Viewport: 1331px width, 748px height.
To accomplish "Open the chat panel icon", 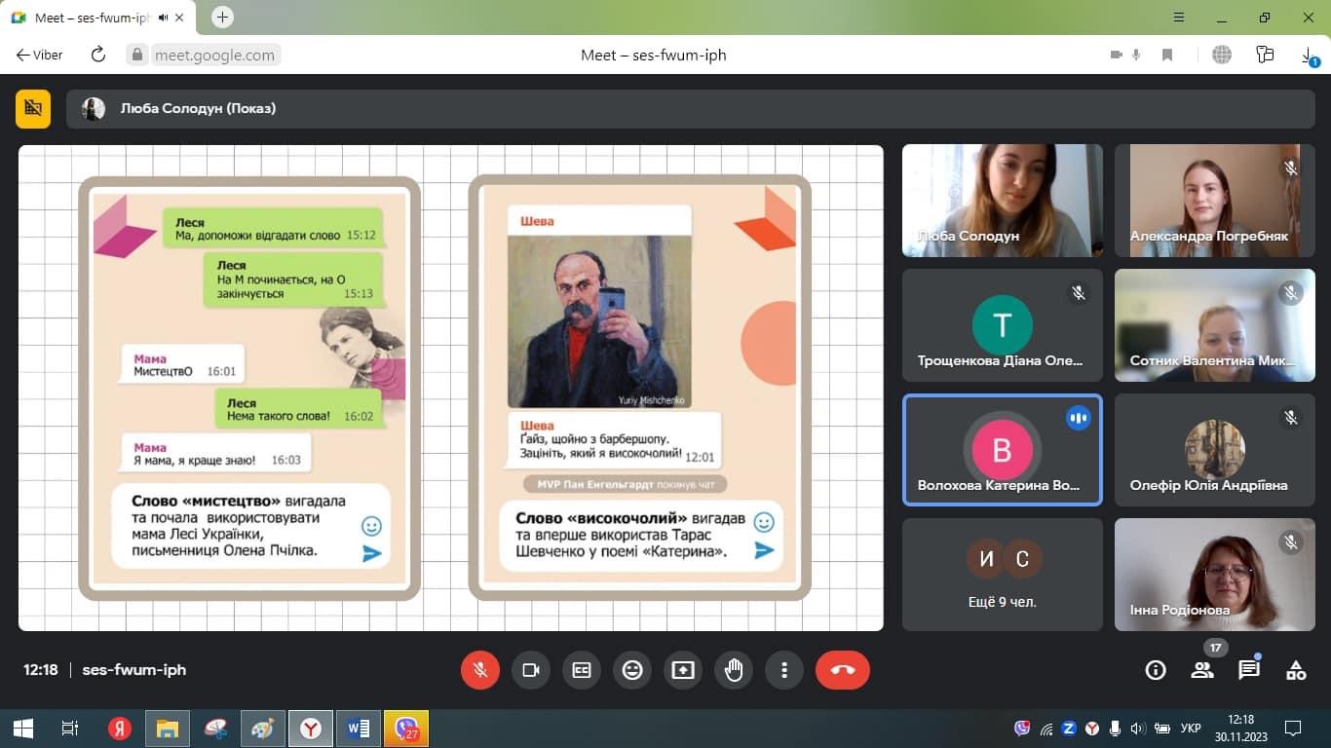I will pyautogui.click(x=1249, y=670).
